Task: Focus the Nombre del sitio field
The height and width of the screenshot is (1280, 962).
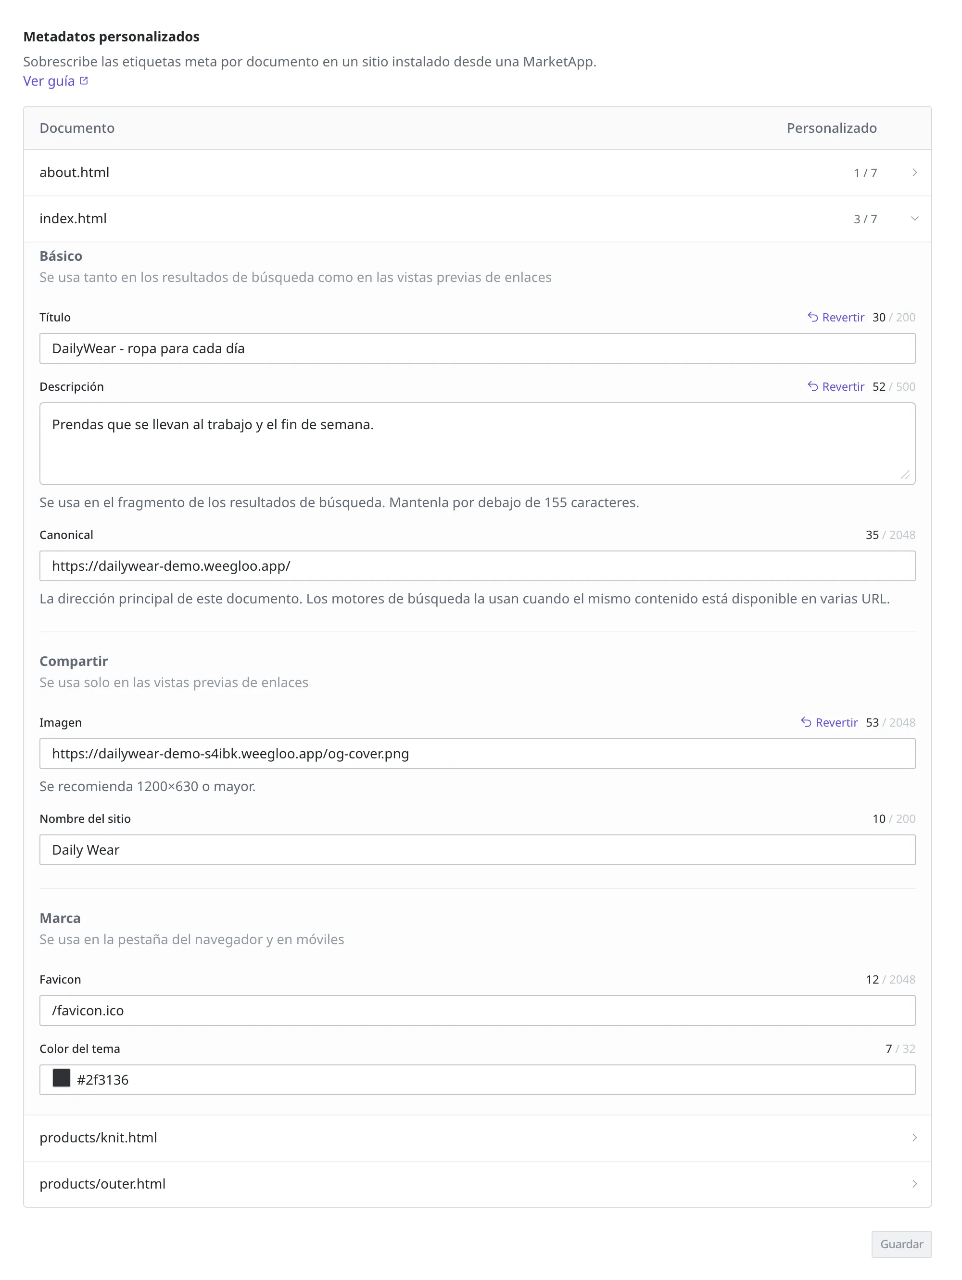Action: [x=477, y=849]
